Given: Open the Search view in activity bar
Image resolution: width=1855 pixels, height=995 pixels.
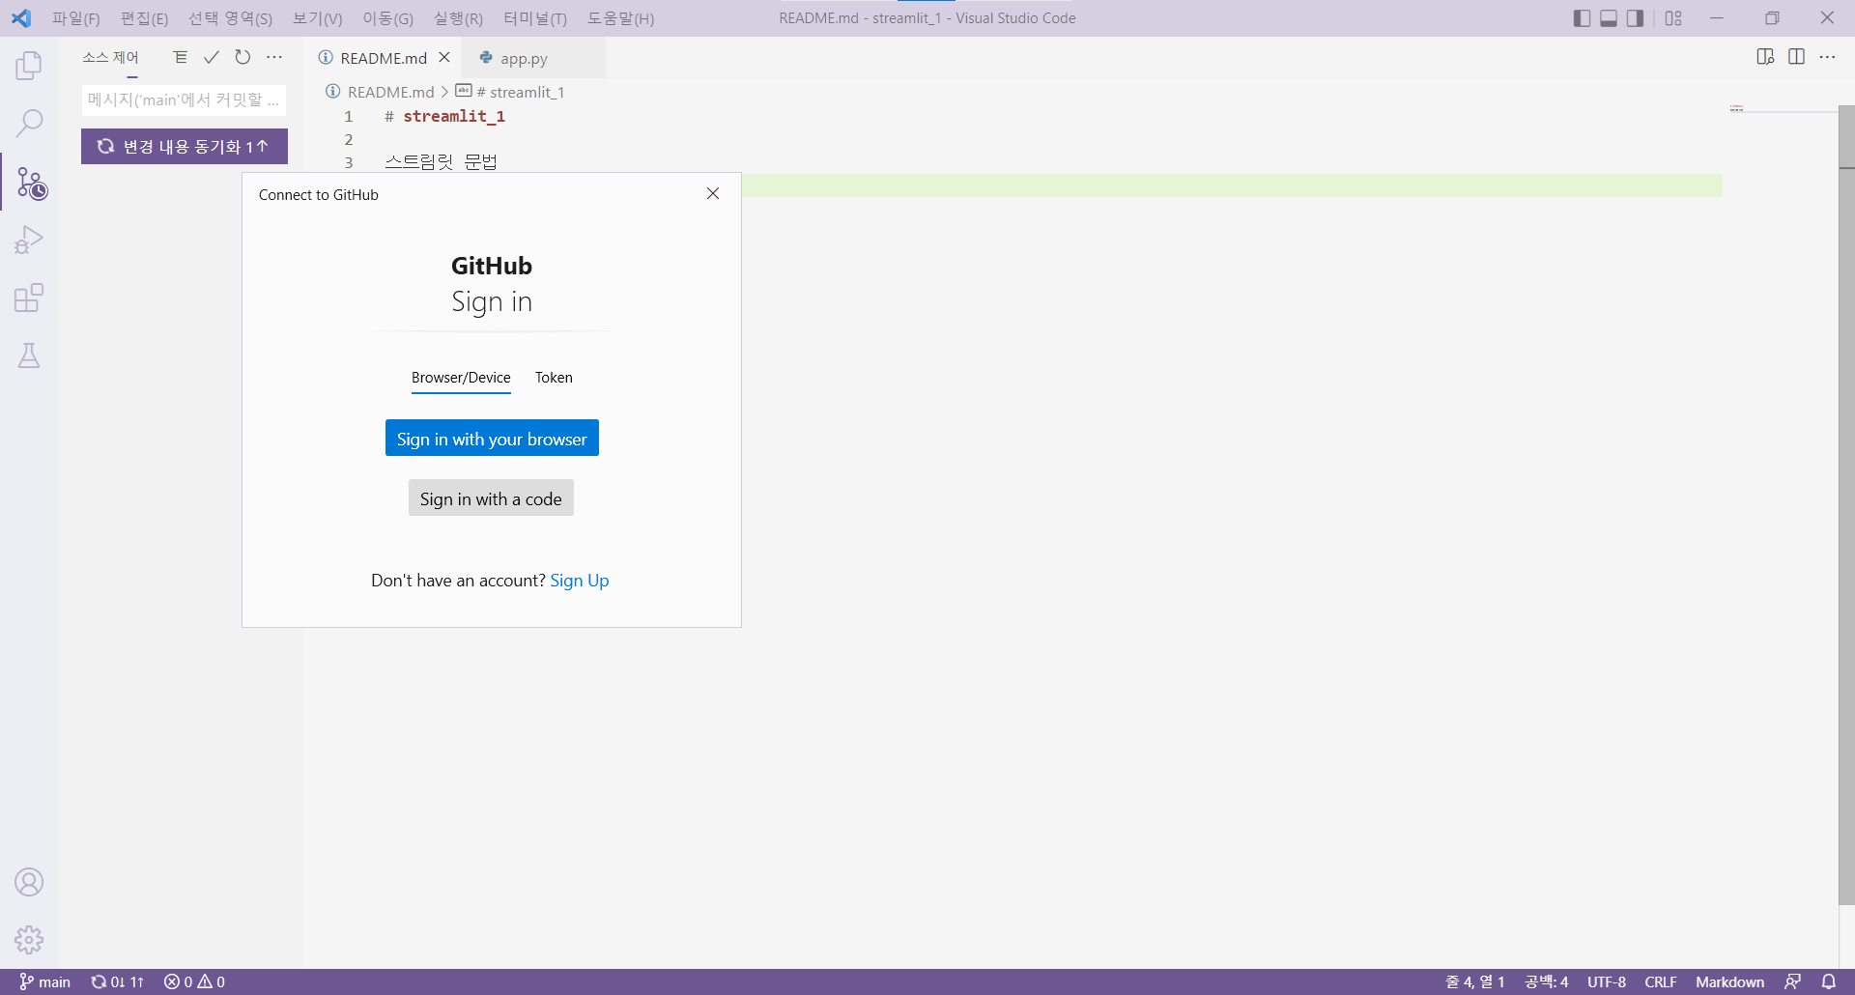Looking at the screenshot, I should 29,124.
